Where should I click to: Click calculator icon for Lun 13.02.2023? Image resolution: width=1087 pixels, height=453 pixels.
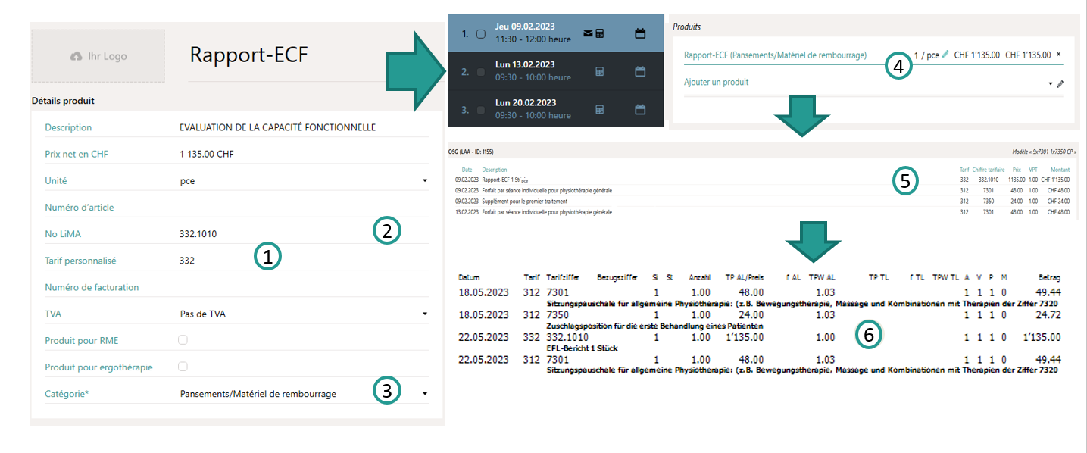pyautogui.click(x=599, y=72)
